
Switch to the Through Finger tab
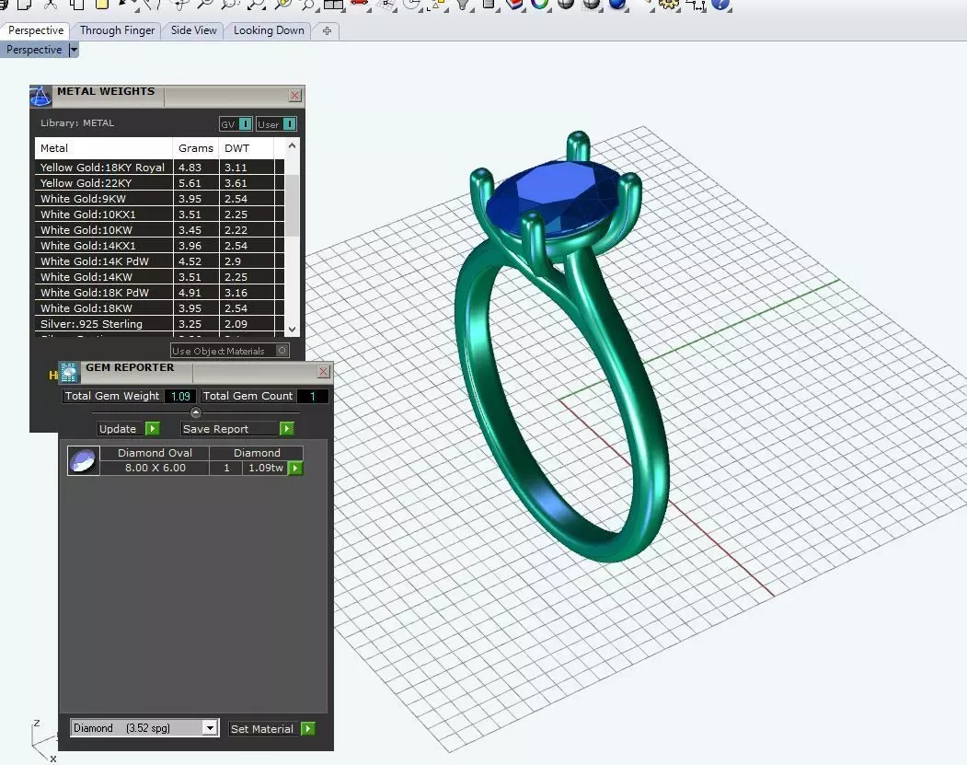[117, 30]
